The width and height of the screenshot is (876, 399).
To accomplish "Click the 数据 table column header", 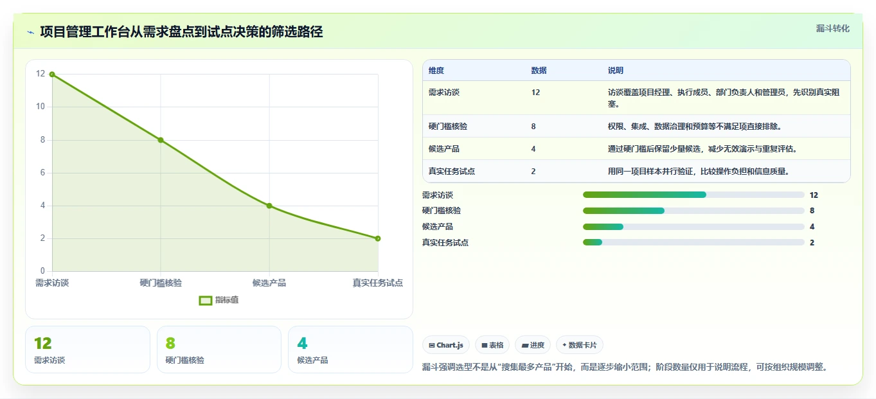I will [x=539, y=71].
